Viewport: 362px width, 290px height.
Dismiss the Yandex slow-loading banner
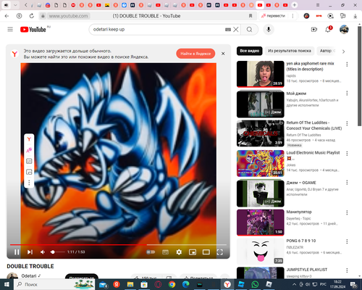click(223, 54)
